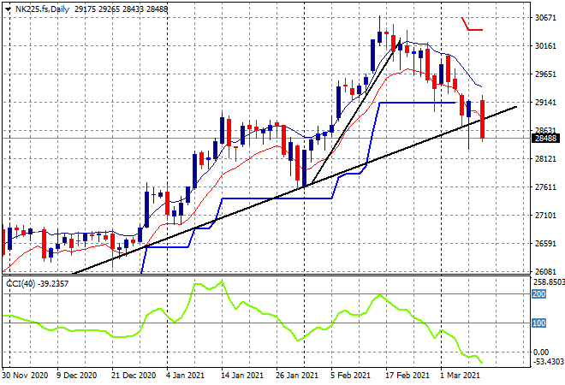565x385 pixels.
Task: Click the 14 Jan 2021 date label
Action: (x=242, y=376)
